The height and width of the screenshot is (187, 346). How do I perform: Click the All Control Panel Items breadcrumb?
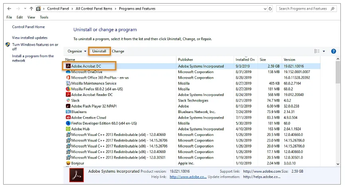point(94,9)
